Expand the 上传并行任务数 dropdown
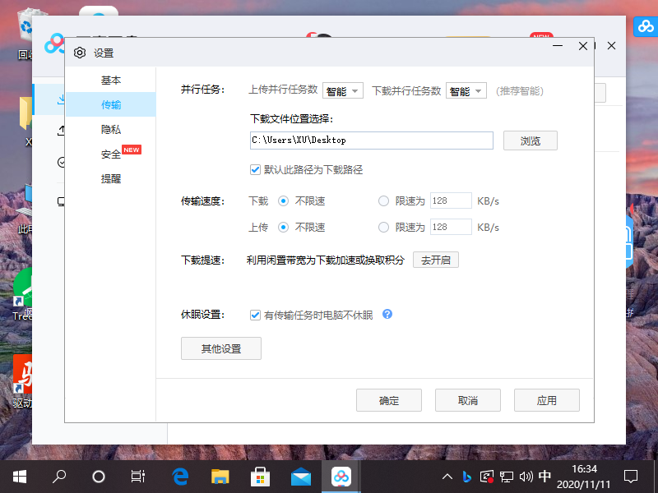Image resolution: width=658 pixels, height=493 pixels. click(343, 91)
